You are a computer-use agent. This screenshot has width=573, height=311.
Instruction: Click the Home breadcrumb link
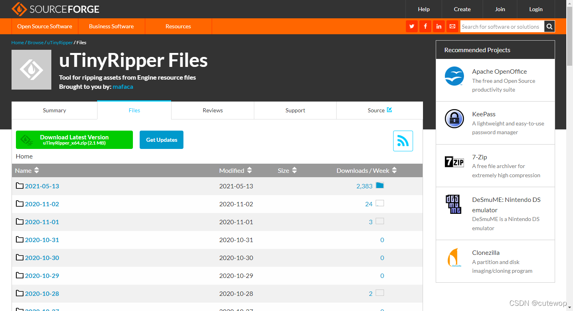click(x=18, y=43)
